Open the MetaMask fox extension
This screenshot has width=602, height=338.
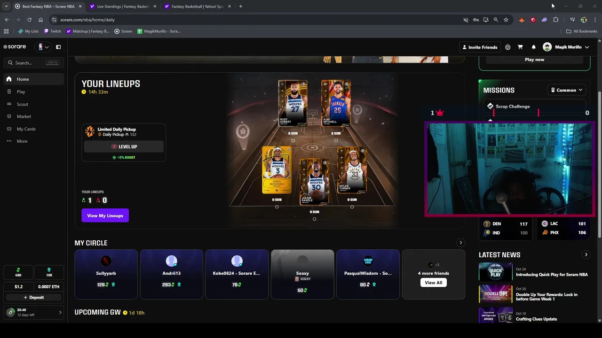click(522, 20)
